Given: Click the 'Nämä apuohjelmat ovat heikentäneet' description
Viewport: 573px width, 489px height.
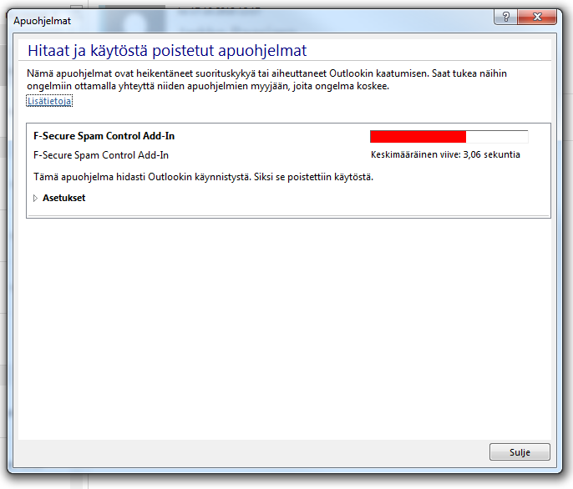Looking at the screenshot, I should pos(266,79).
